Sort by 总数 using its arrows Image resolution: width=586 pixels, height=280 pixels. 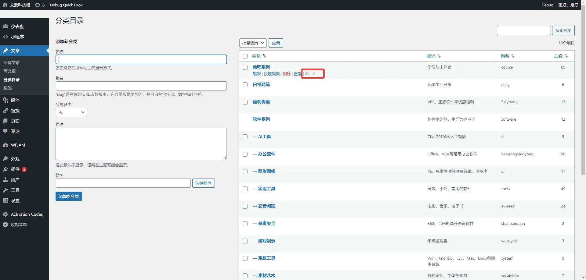point(566,56)
